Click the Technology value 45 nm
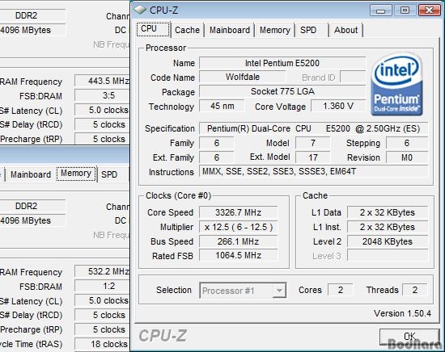Screen dimensions: 445x352 [x=222, y=106]
